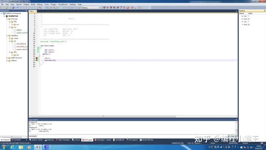This screenshot has width=266, height=150.
Task: Collapse the Default workspace tree node
Action: click(2, 13)
